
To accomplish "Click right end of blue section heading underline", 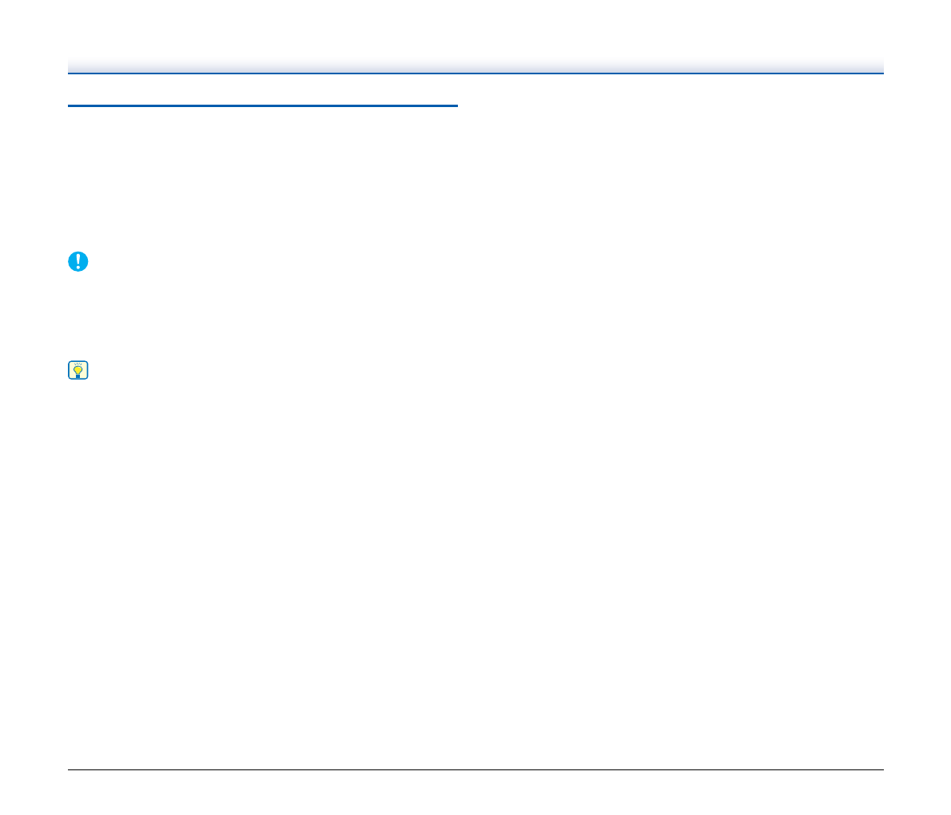I will [456, 105].
